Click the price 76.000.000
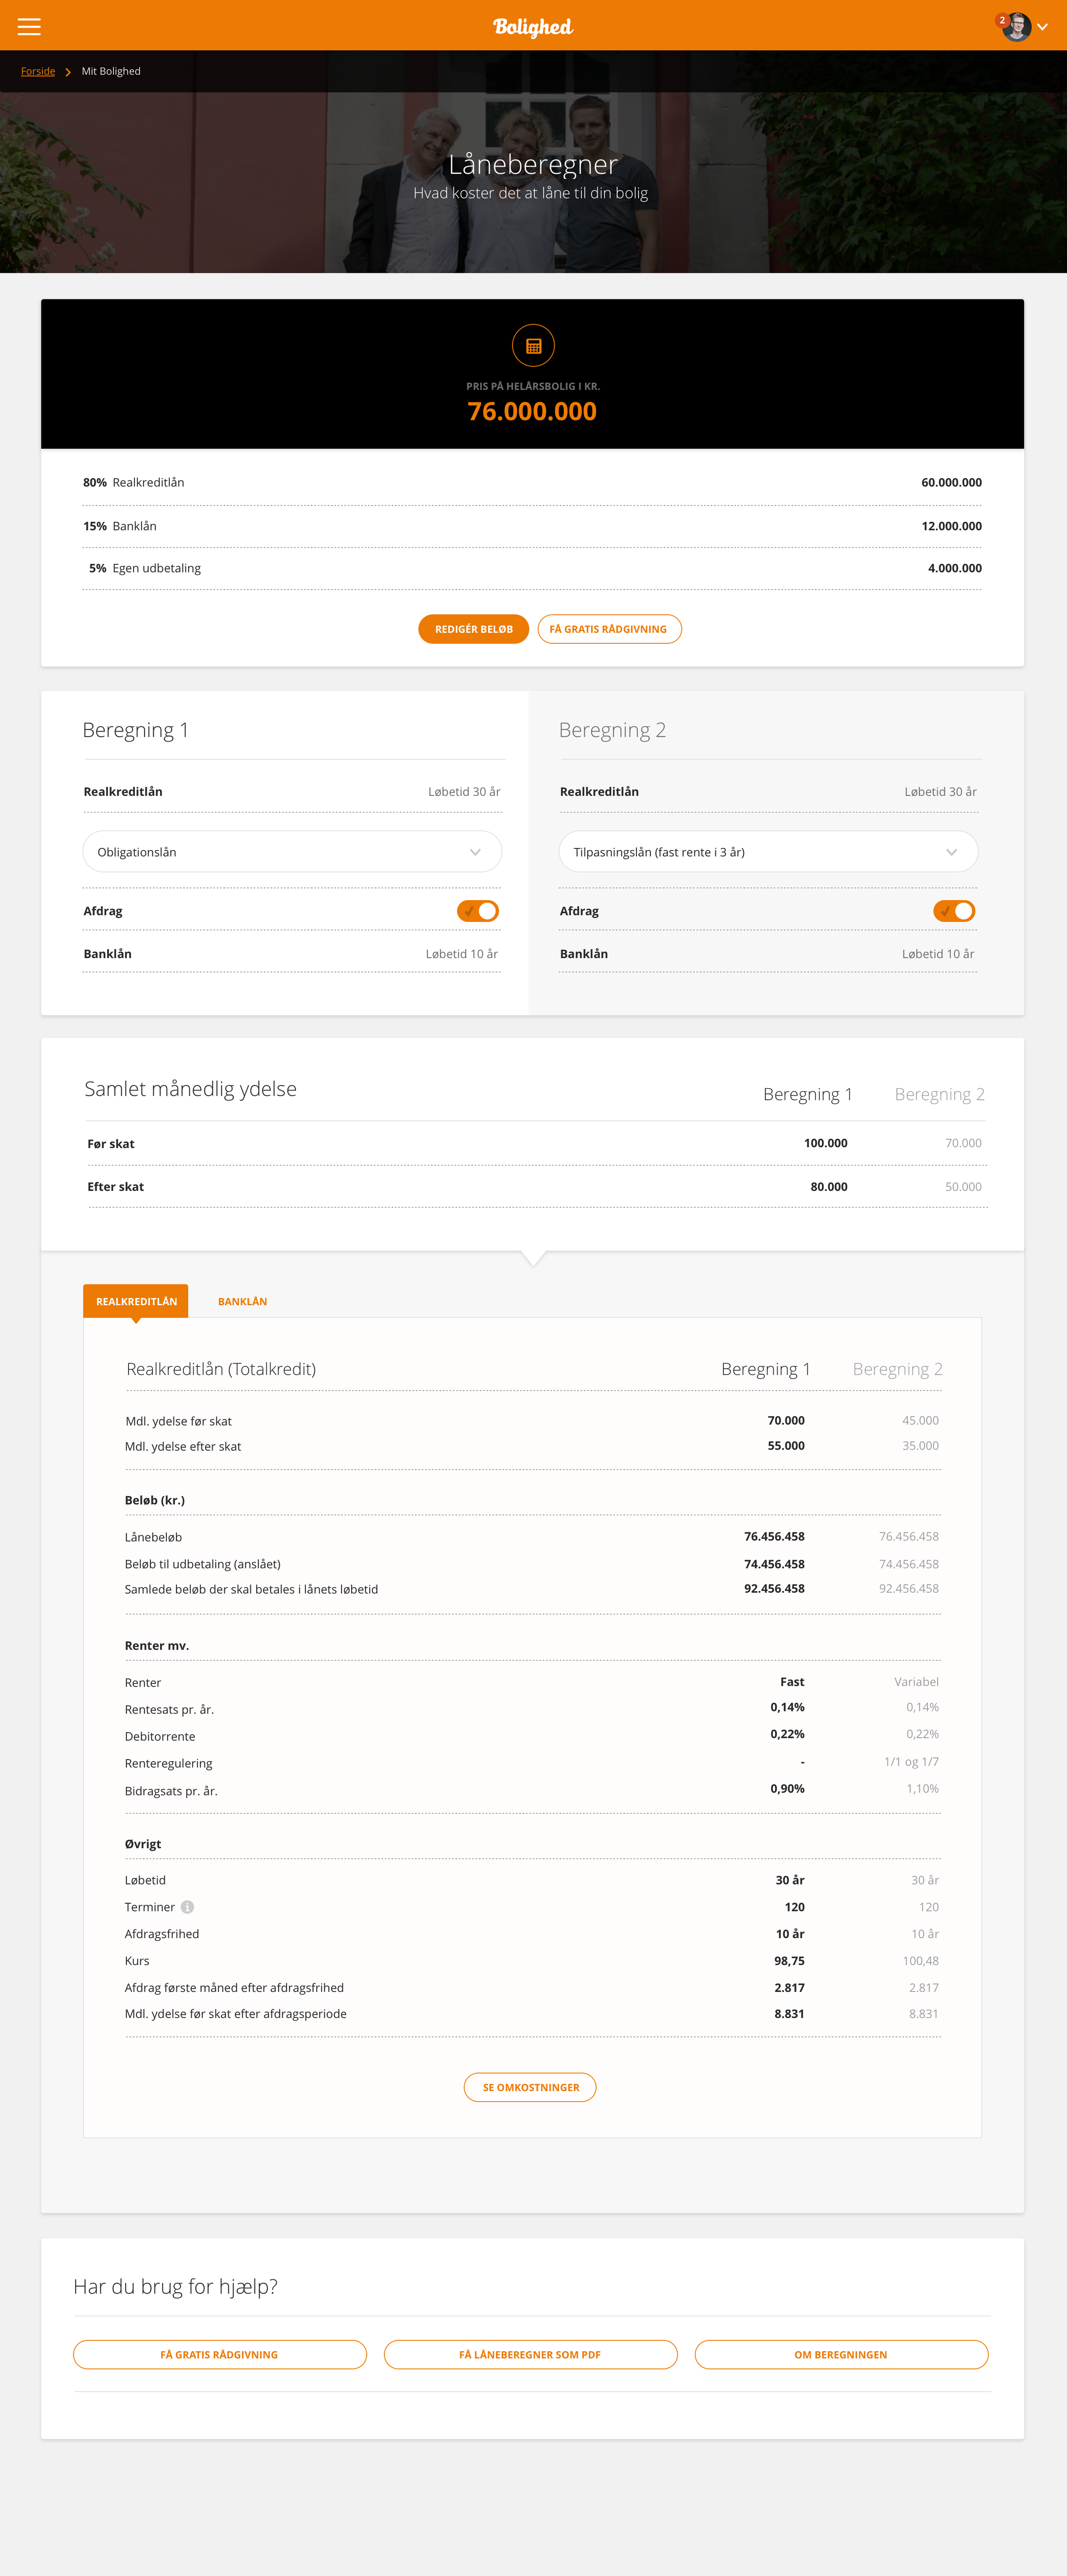The image size is (1067, 2576). click(x=532, y=411)
